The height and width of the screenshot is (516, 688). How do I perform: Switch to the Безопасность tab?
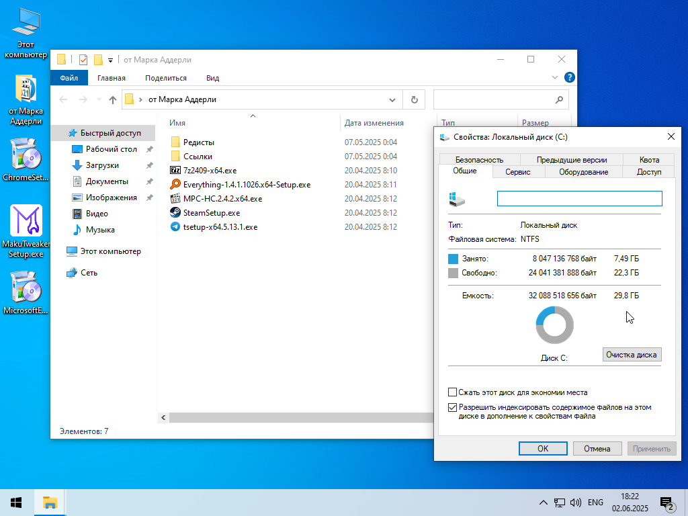[x=479, y=160]
